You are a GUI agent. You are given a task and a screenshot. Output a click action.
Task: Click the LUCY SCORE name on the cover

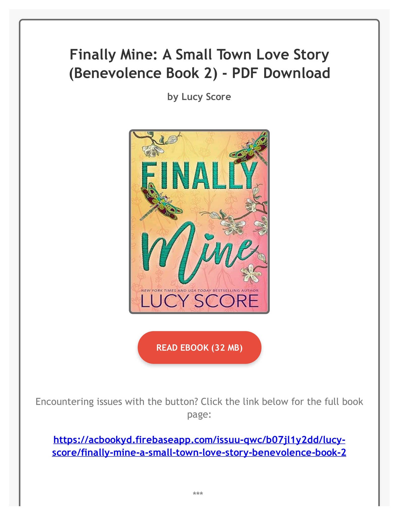point(199,301)
